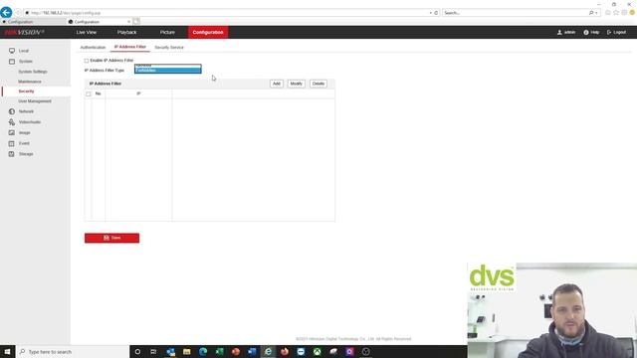The height and width of the screenshot is (358, 637).
Task: Open TeamViewer from the taskbar
Action: pyautogui.click(x=301, y=351)
